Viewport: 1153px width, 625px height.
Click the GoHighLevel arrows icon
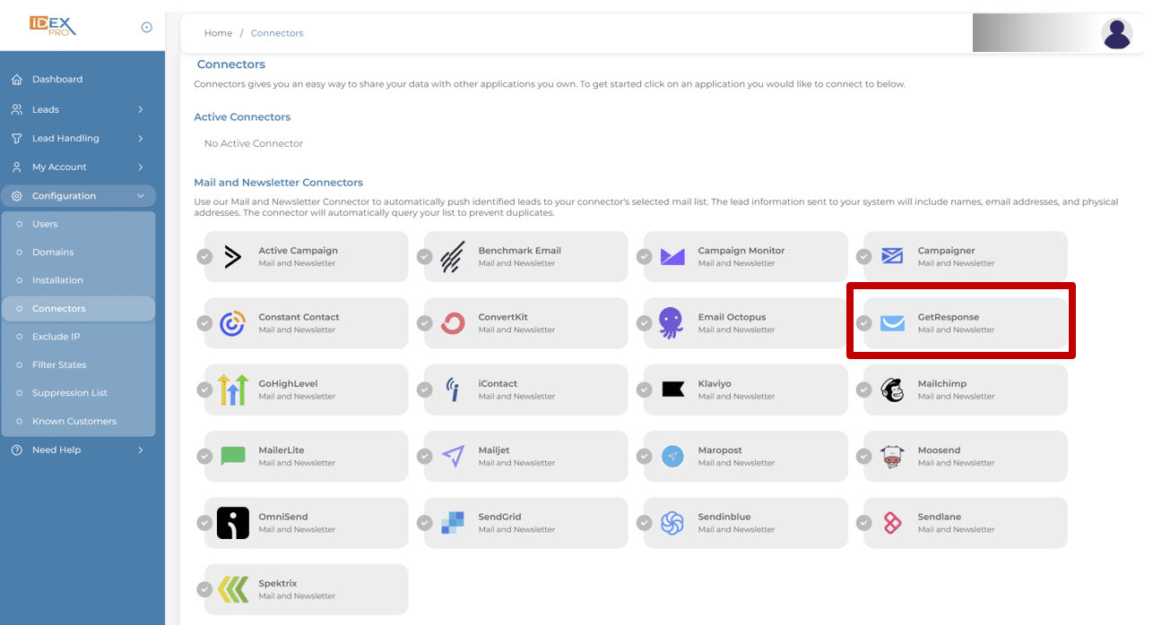click(233, 390)
